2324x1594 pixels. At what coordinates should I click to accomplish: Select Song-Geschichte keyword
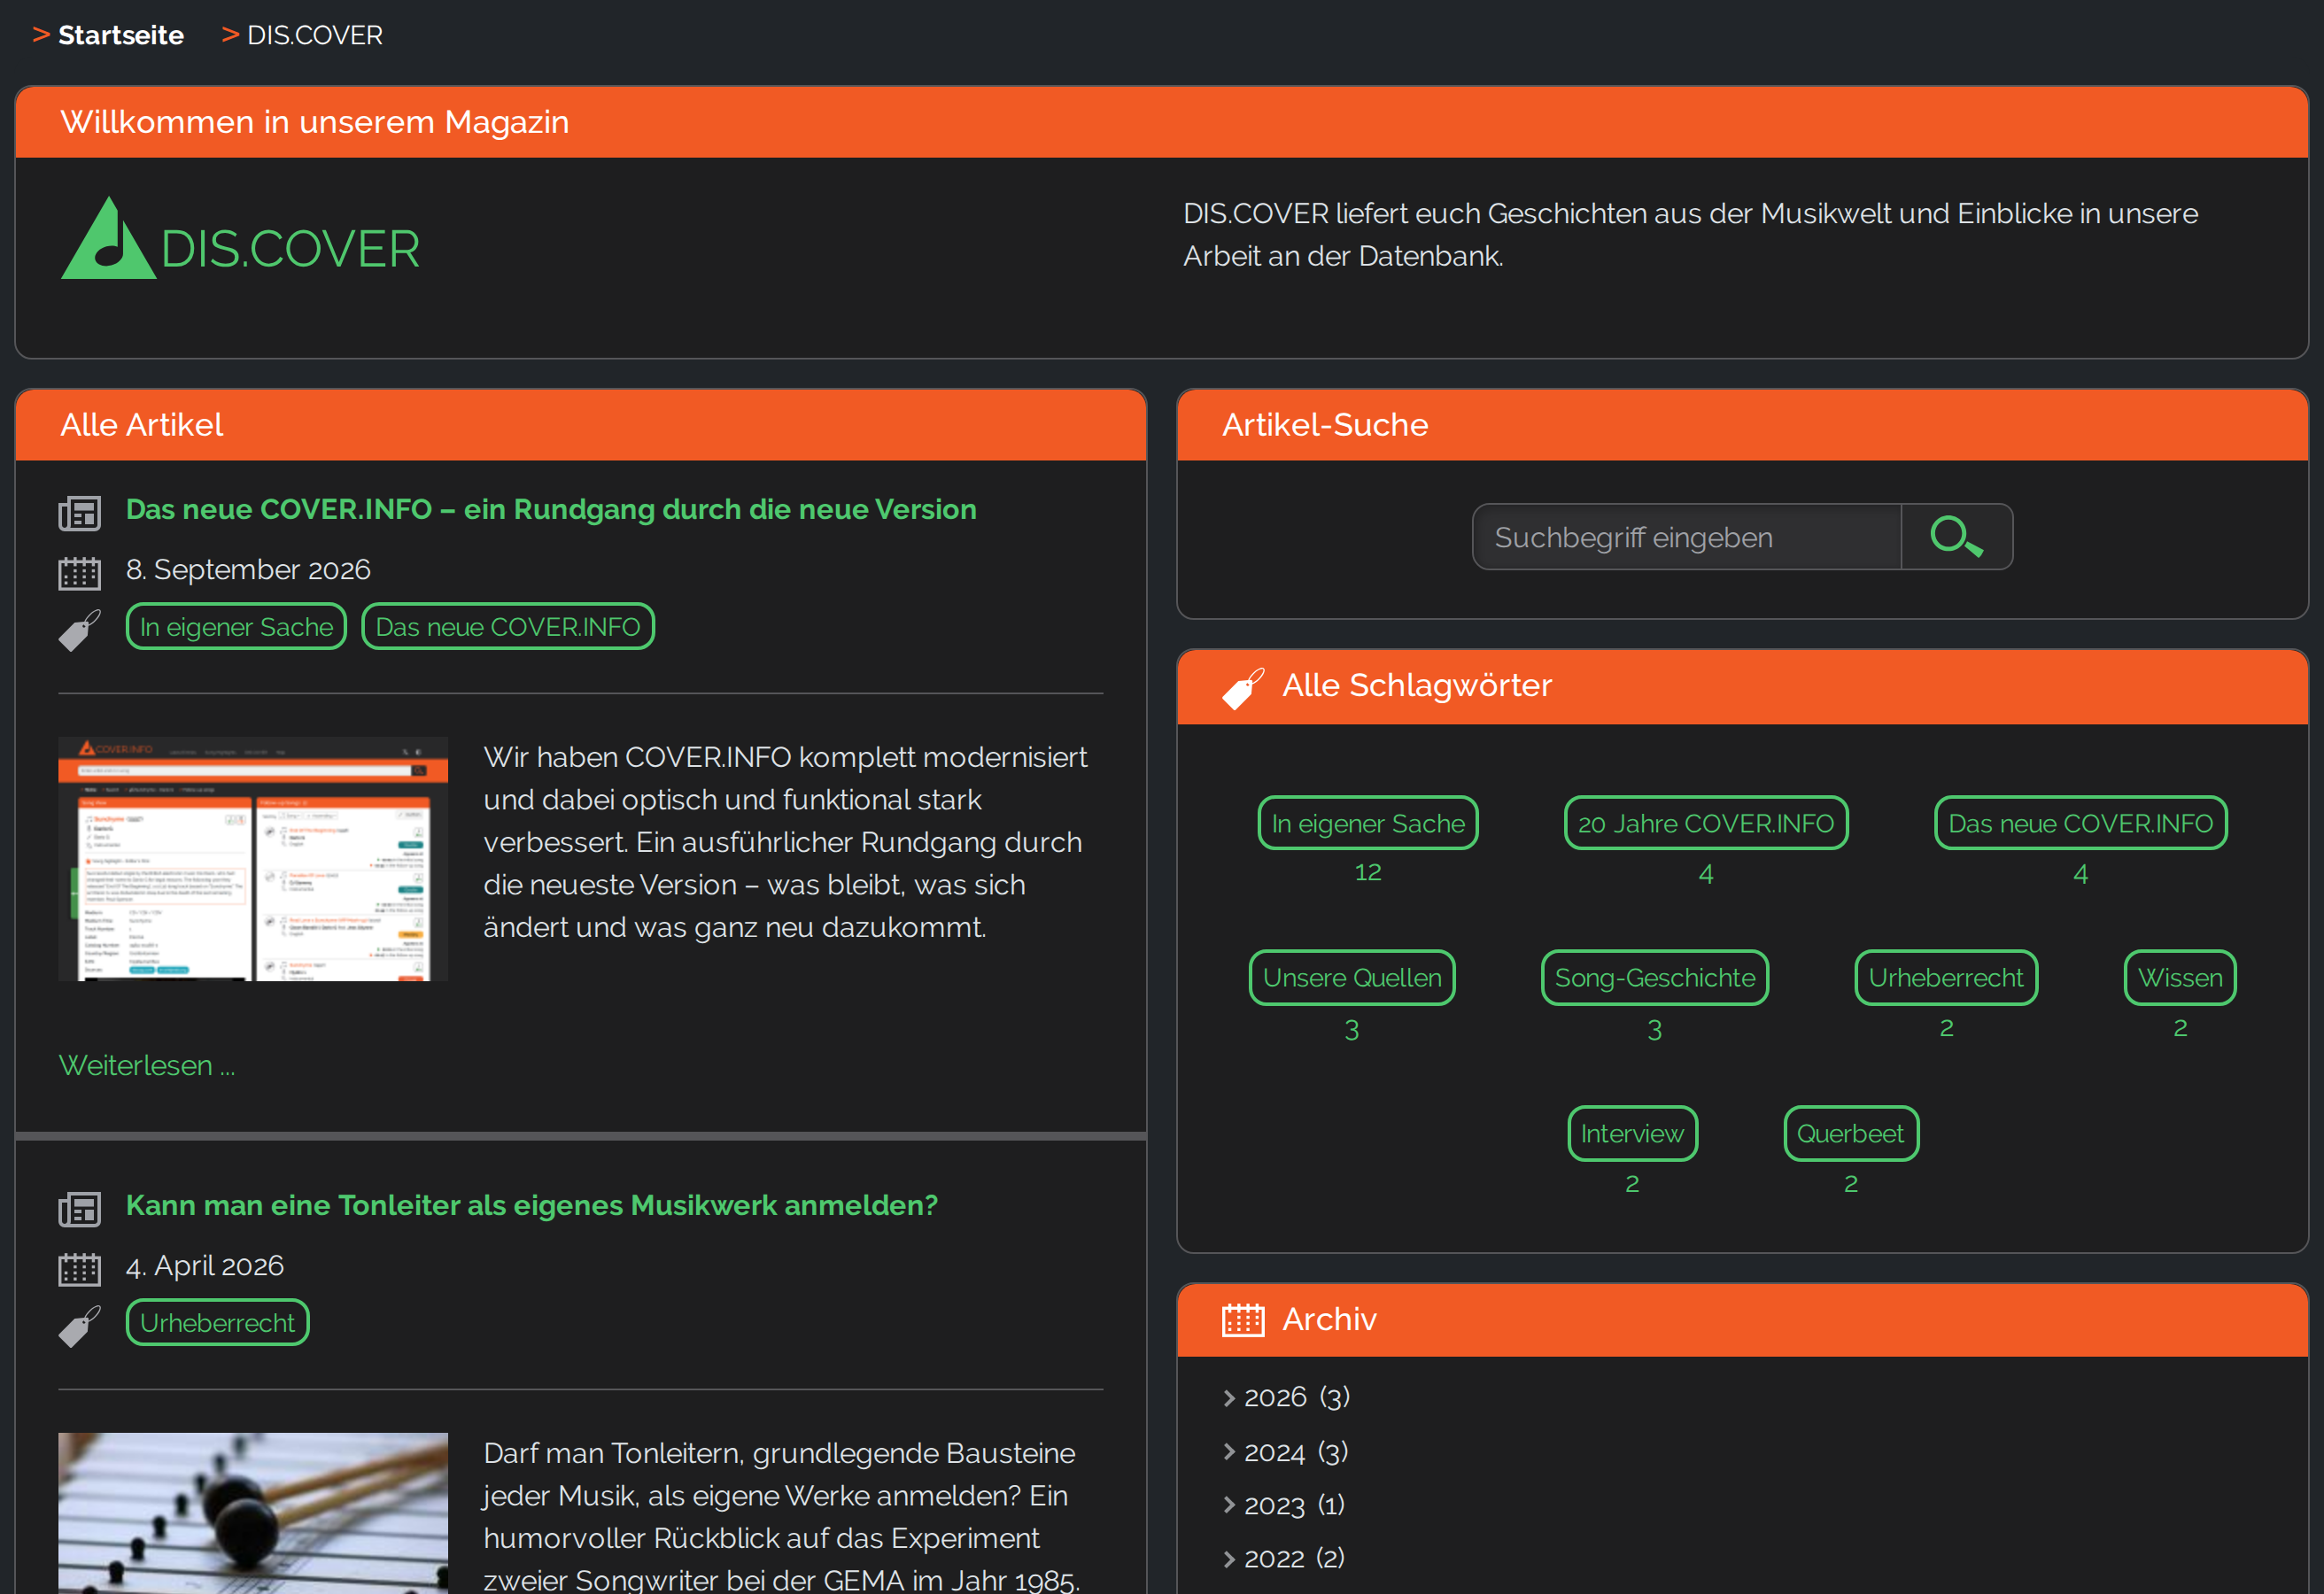pyautogui.click(x=1654, y=977)
